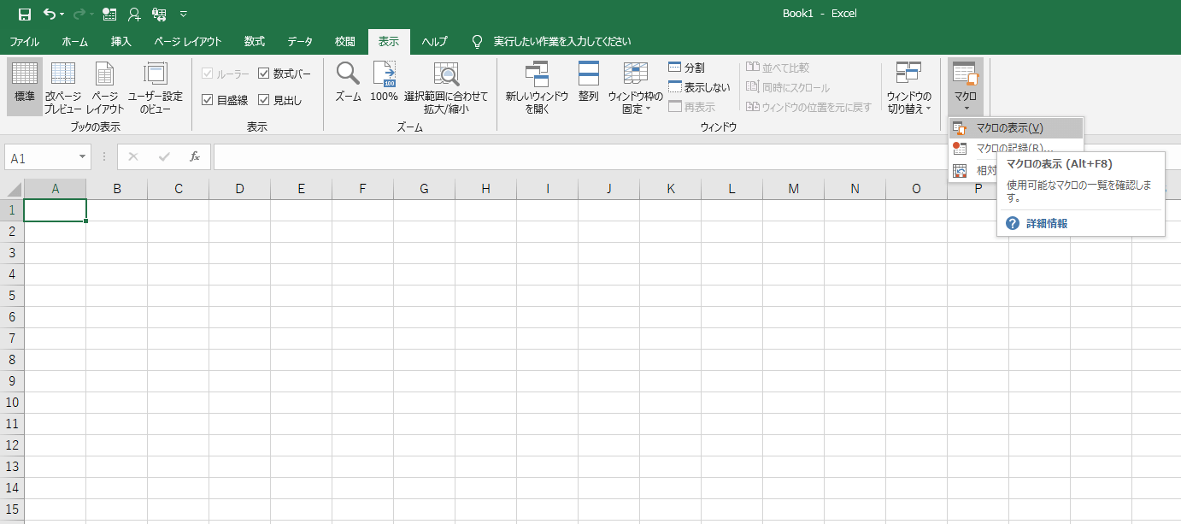Image resolution: width=1181 pixels, height=524 pixels.
Task: Select マクロの表示(V) menu item
Action: pos(1009,128)
